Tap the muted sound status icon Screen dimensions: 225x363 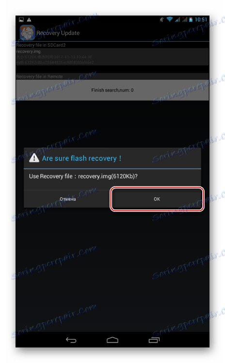(x=162, y=19)
